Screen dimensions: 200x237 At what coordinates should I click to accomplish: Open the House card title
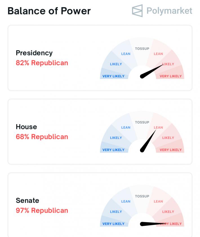click(26, 127)
